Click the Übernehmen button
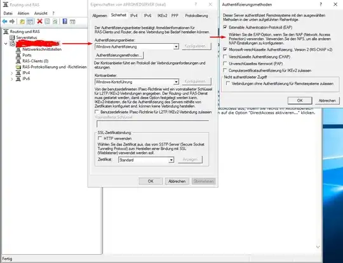 tap(203, 181)
